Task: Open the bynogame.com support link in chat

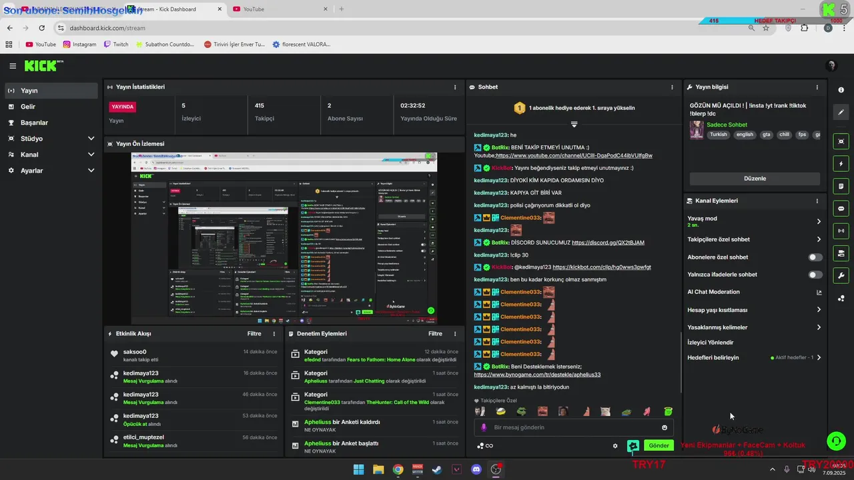Action: [x=537, y=375]
